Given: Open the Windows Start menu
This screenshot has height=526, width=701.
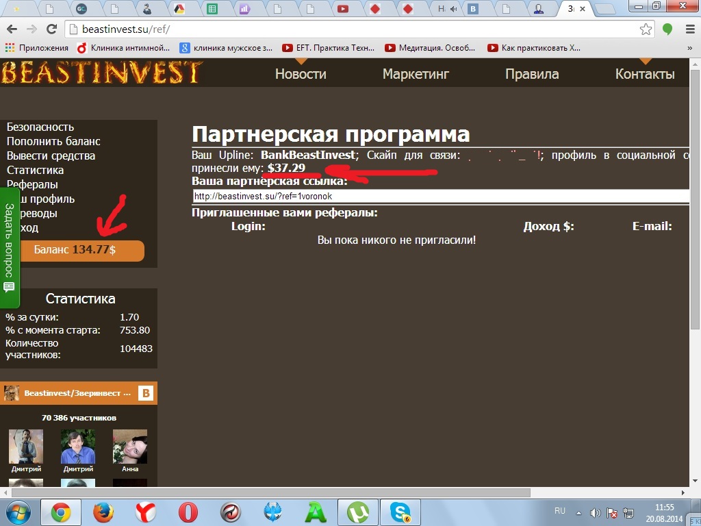Looking at the screenshot, I should tap(18, 512).
